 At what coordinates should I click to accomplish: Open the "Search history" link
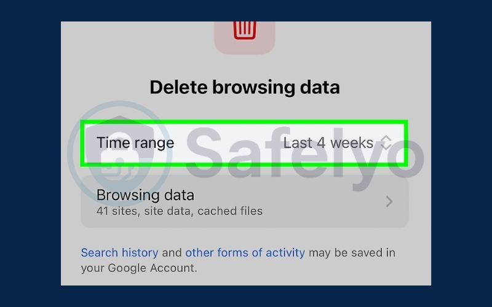[x=119, y=252]
